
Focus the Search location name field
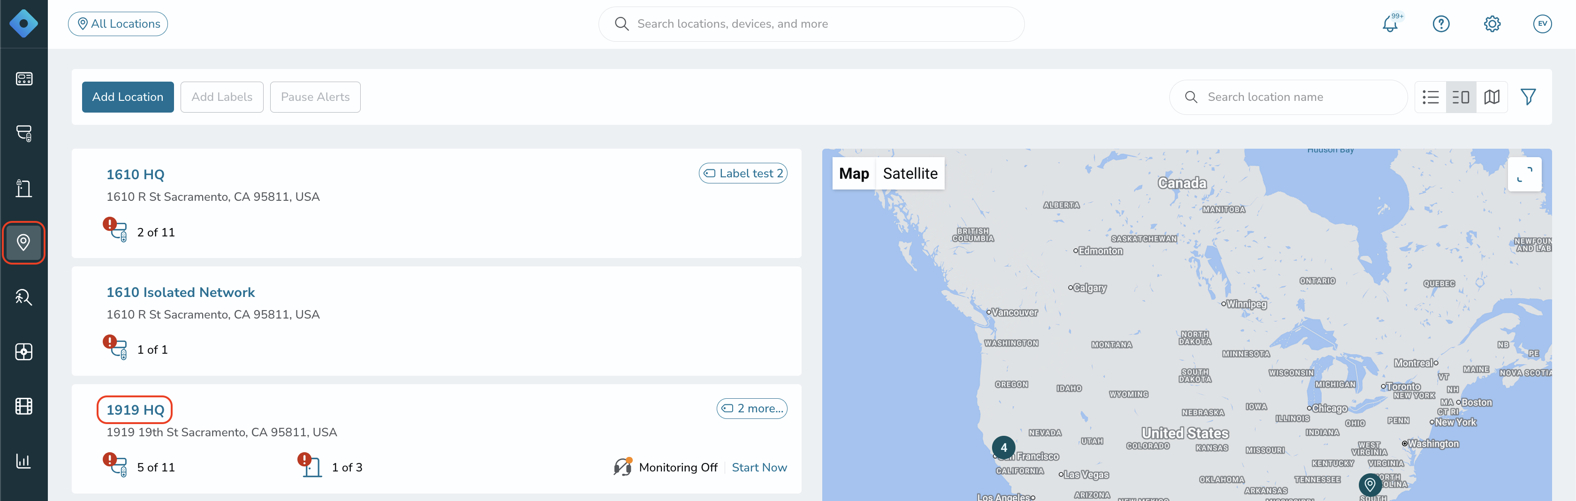[1288, 97]
